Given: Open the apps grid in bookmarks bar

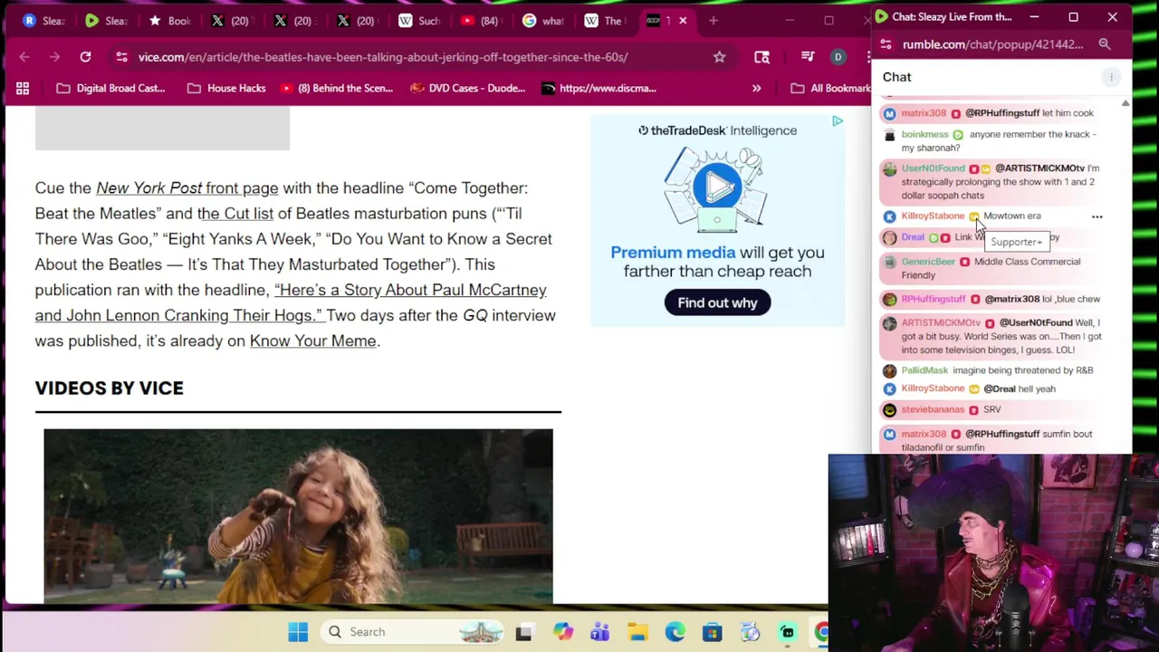Looking at the screenshot, I should click(23, 88).
